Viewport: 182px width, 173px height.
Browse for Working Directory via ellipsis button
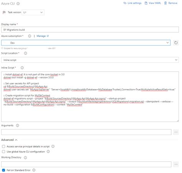(x=176, y=164)
